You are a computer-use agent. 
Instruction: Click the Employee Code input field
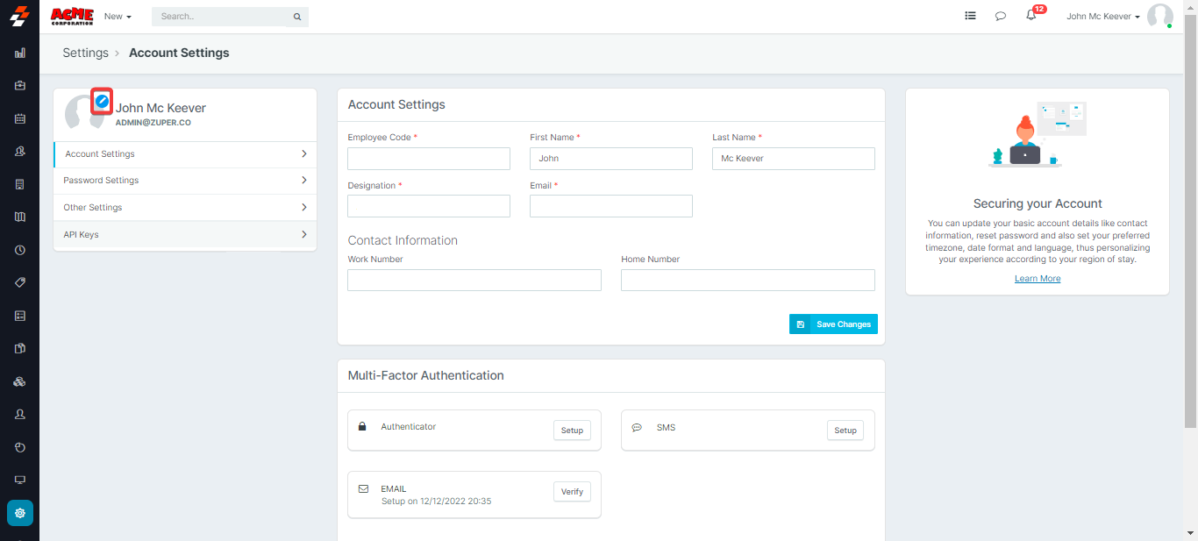(429, 159)
